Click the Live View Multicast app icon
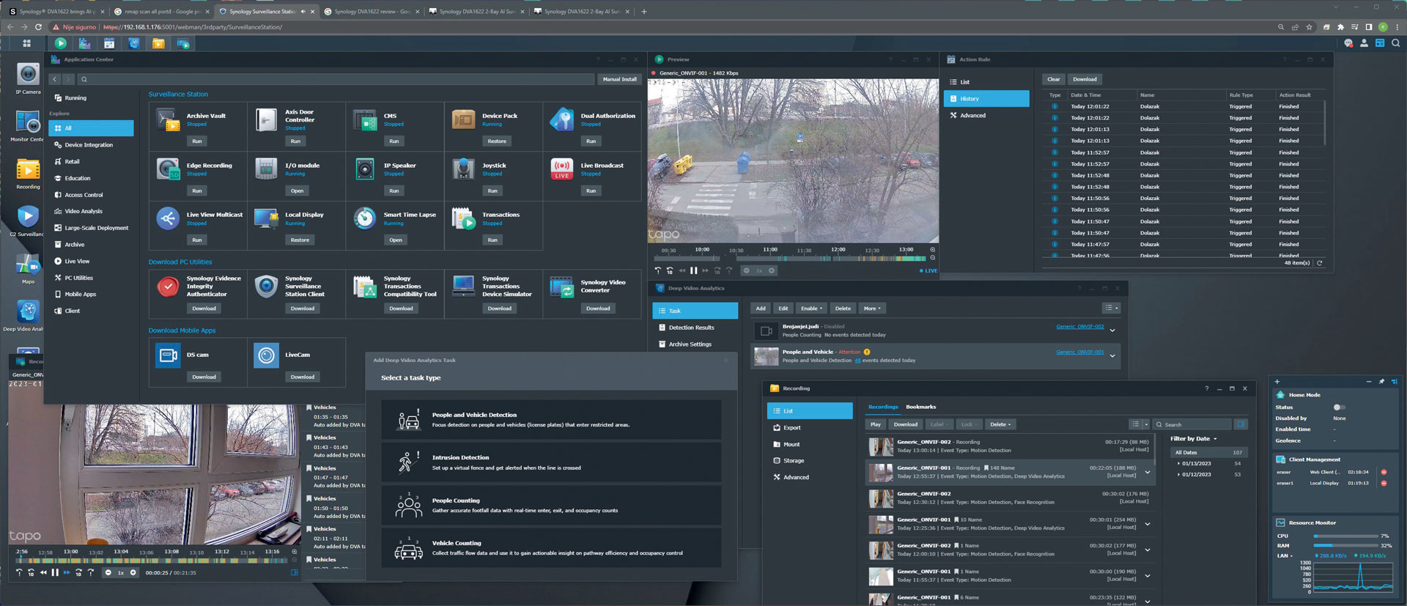The height and width of the screenshot is (606, 1407). (168, 218)
